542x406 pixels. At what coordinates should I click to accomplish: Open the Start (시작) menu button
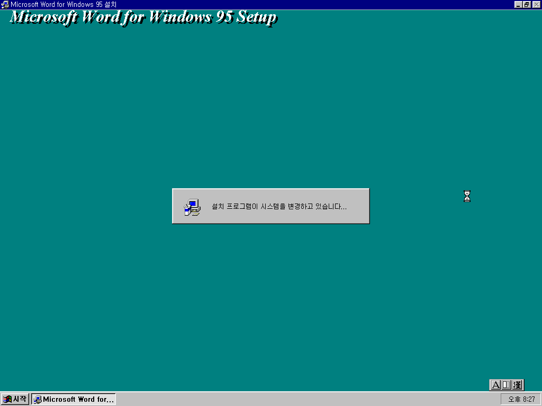(15, 399)
